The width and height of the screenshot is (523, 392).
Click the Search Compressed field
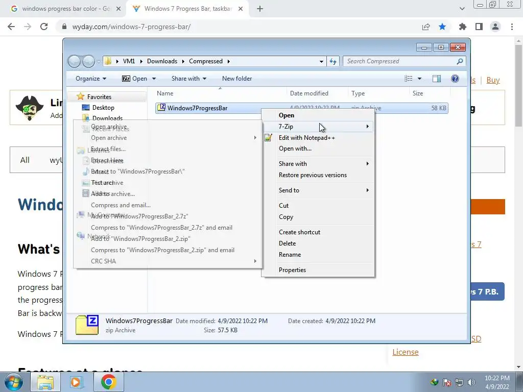tap(405, 61)
